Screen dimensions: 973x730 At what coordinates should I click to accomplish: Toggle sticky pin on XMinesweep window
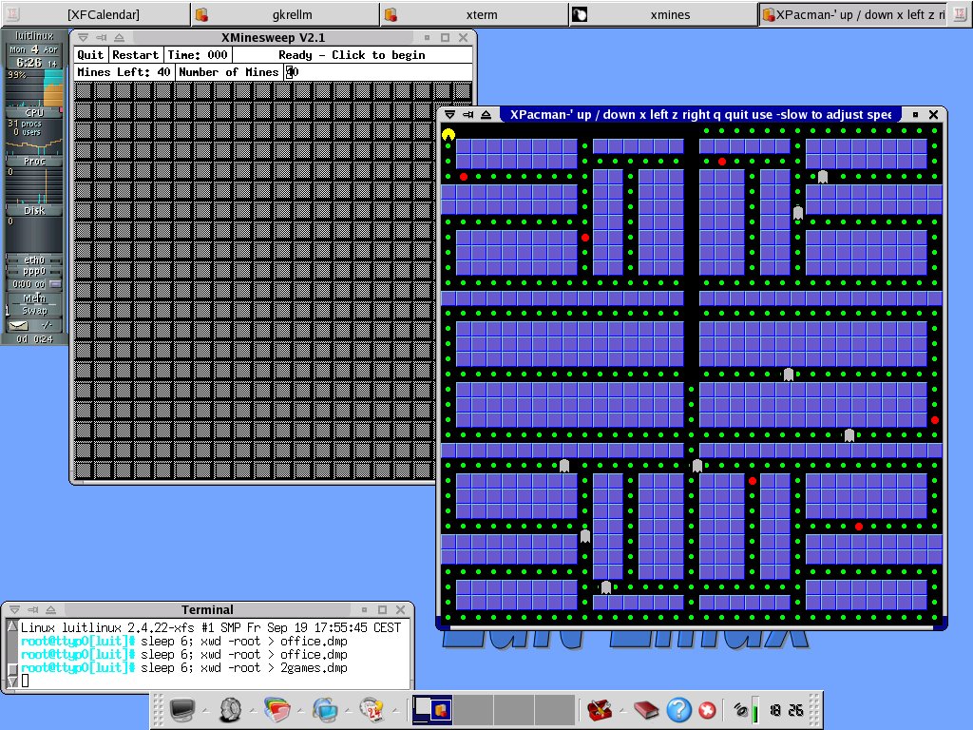tap(101, 37)
